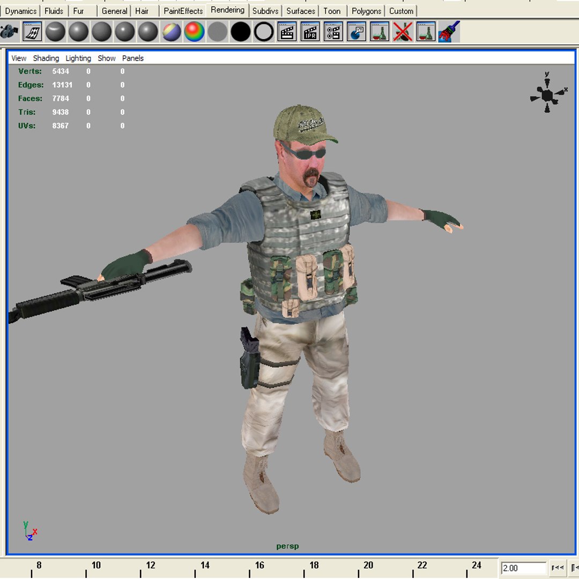579x579 pixels.
Task: Click the active Rendering shelf tab
Action: pos(227,10)
